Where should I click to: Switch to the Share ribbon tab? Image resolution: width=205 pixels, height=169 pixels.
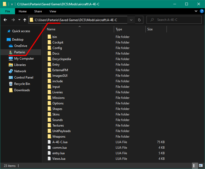click(38, 11)
